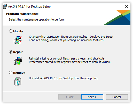Cancel the ArcGIS setup wizard
The image size is (133, 105).
tap(117, 97)
